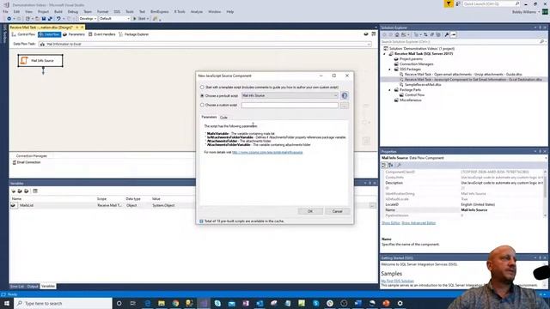The image size is (550, 309).
Task: Click the Save icon in main toolbar
Action: (44, 19)
